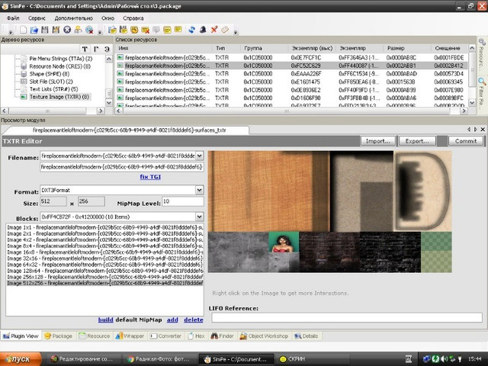Image resolution: width=488 pixels, height=366 pixels.
Task: Select Text Lists (STR#) tree node
Action: (53, 89)
